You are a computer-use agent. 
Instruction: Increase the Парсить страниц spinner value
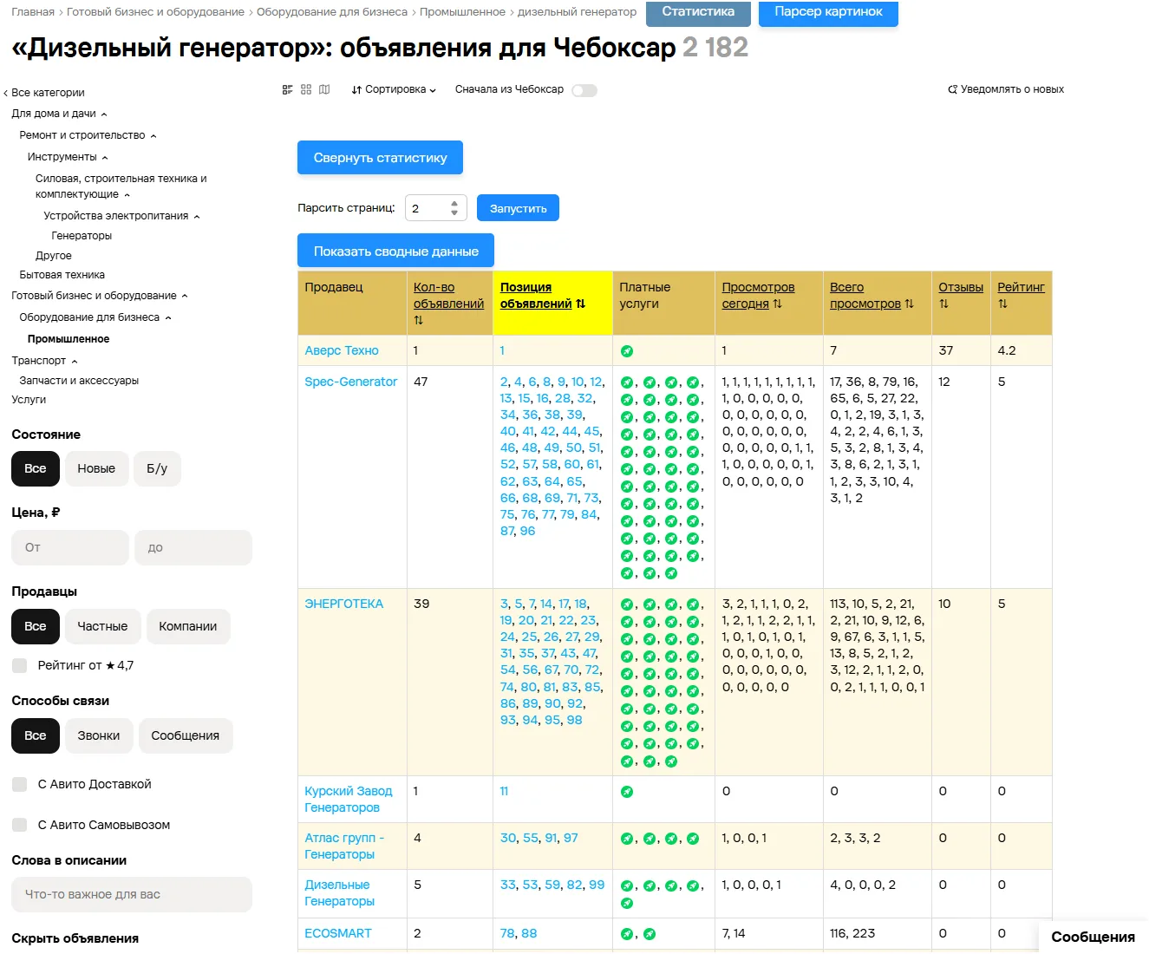click(x=454, y=204)
